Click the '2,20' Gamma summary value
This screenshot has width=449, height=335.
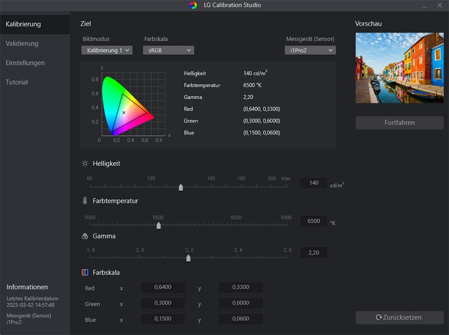click(248, 97)
